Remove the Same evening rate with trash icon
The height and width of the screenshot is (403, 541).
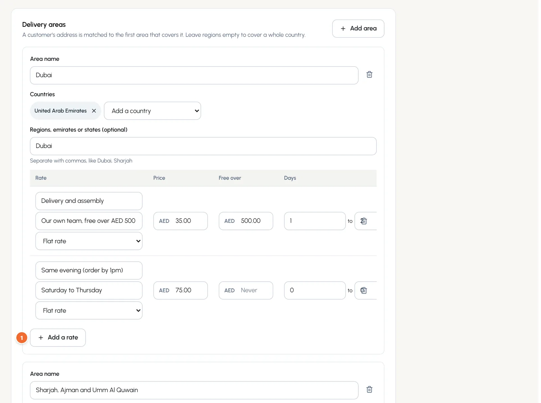click(364, 290)
